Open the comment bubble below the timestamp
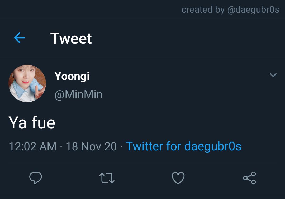The height and width of the screenshot is (199, 285). pos(36,178)
